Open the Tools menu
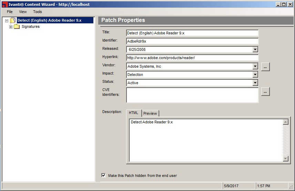 point(38,12)
